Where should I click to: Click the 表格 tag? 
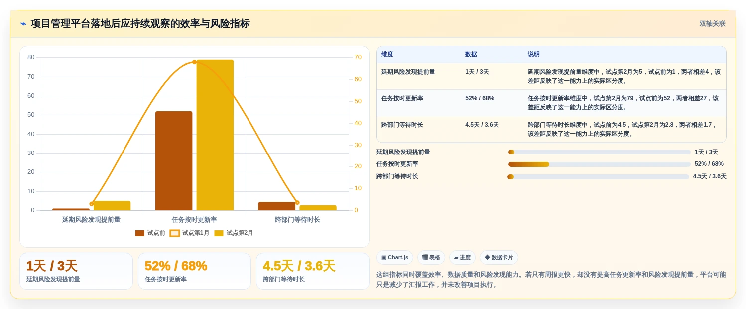tap(431, 258)
